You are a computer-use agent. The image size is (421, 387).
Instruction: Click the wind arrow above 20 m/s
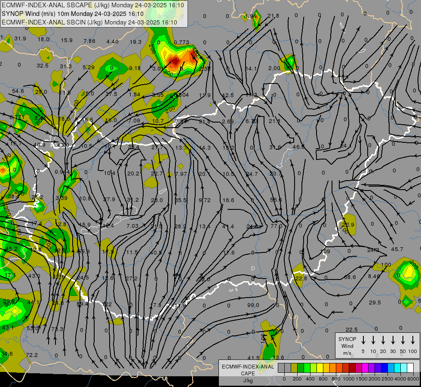383,340
